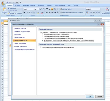Open the underline style dropdown arrow
Image resolution: width=110 pixels, height=101 pixels.
pyautogui.click(x=31, y=12)
